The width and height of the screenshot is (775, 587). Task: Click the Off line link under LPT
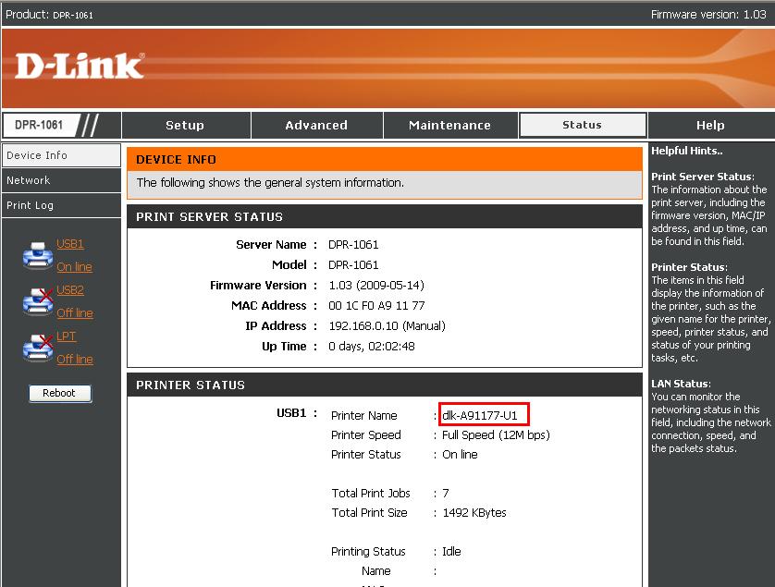click(x=75, y=360)
